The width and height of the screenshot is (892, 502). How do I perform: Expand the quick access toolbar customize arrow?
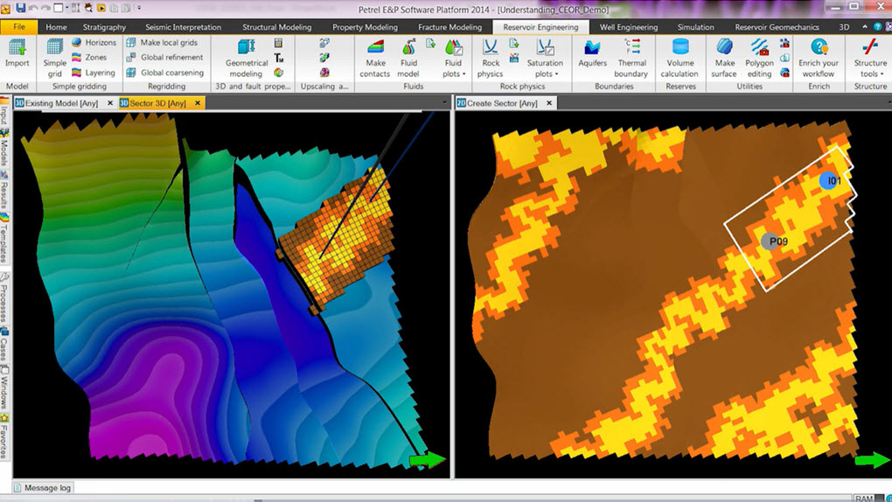tap(139, 8)
